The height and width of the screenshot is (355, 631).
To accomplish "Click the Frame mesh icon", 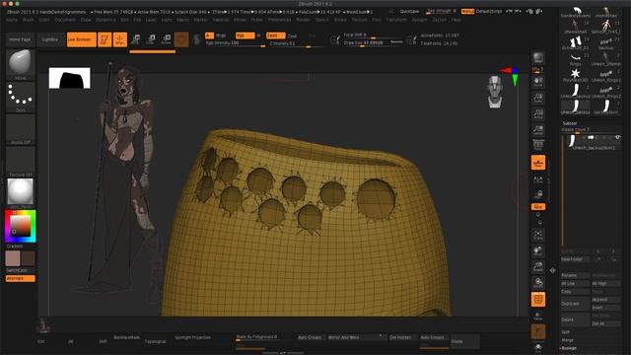I will tap(538, 235).
